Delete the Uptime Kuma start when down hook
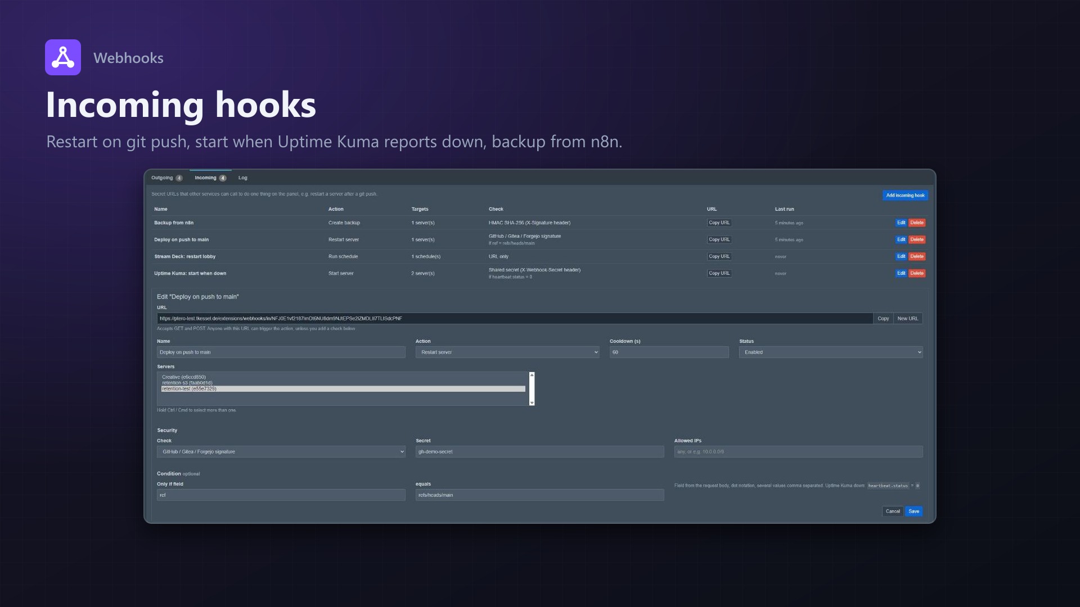The width and height of the screenshot is (1080, 607). click(917, 273)
